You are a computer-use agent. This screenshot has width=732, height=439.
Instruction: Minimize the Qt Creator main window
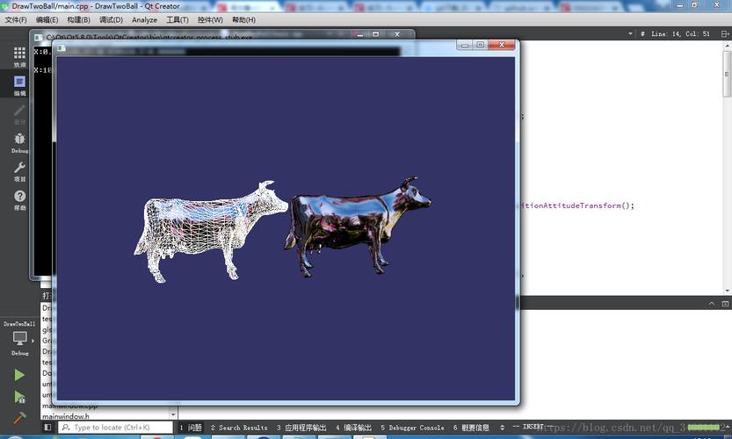pyautogui.click(x=680, y=5)
